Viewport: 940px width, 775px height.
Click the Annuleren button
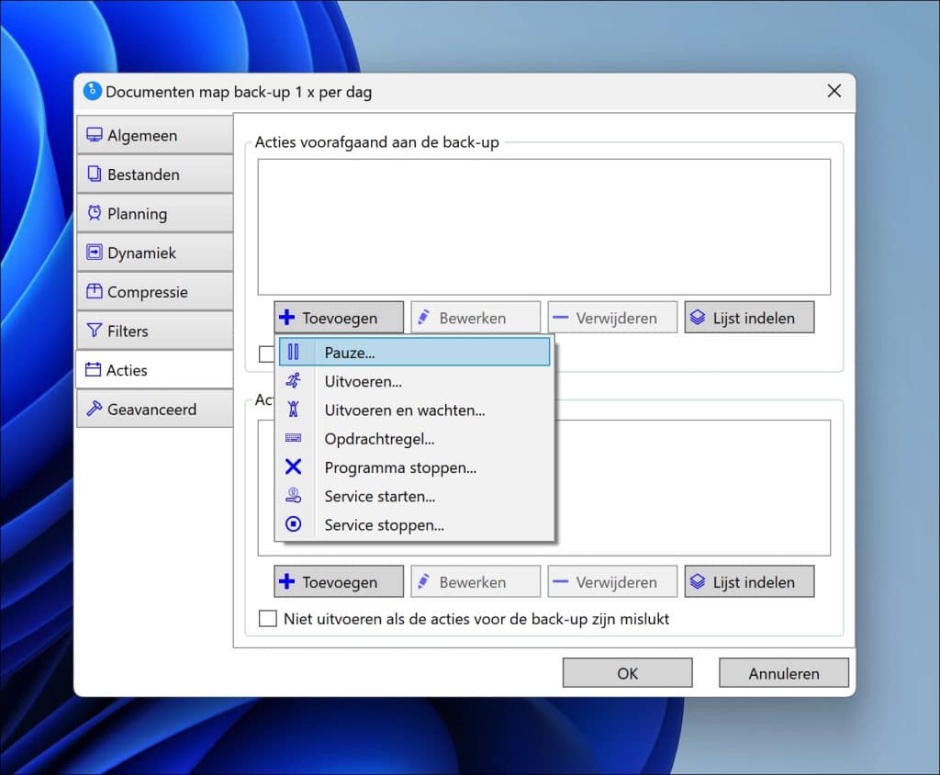click(784, 673)
